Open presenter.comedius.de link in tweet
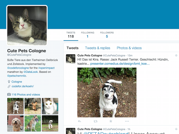179x134 pixels. [120, 64]
